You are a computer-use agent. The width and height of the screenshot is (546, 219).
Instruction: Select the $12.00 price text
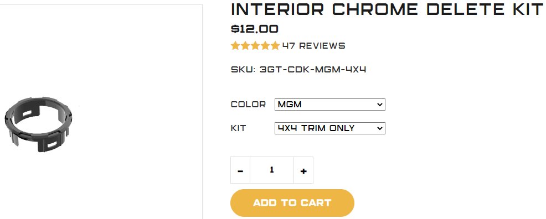pyautogui.click(x=255, y=29)
